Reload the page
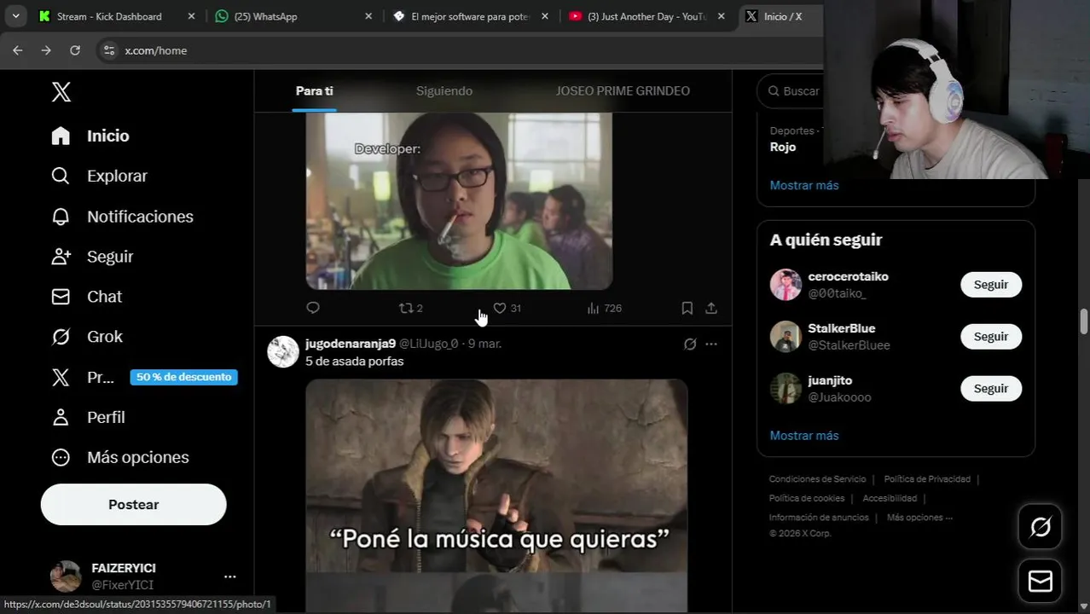Image resolution: width=1090 pixels, height=614 pixels. [75, 50]
